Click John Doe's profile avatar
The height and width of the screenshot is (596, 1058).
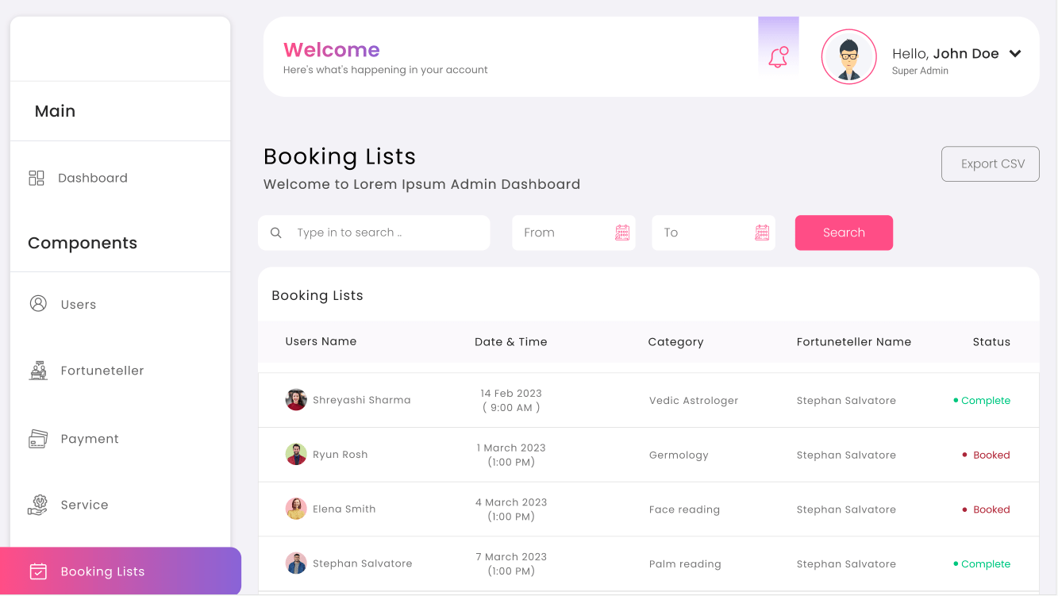click(x=849, y=57)
